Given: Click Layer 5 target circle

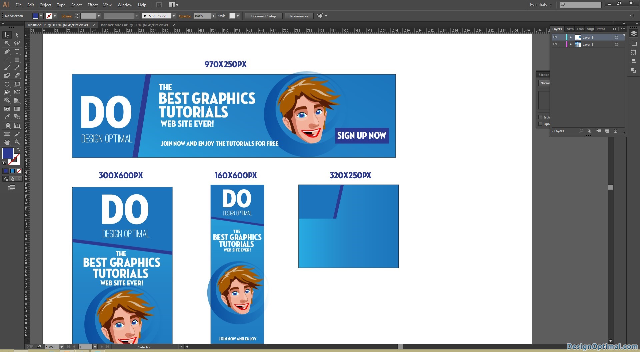Looking at the screenshot, I should [x=616, y=45].
